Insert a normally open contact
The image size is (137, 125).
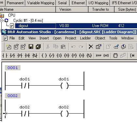point(5,56)
